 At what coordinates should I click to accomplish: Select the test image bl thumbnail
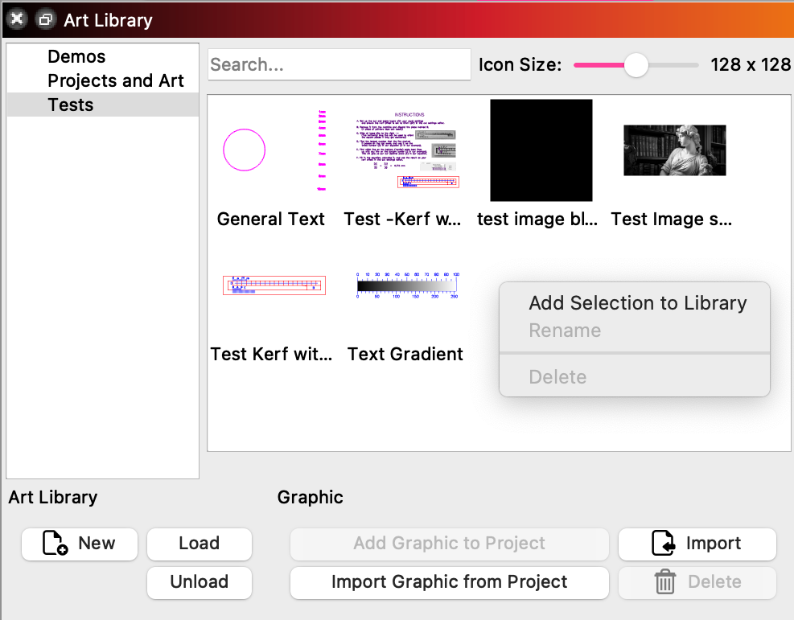[x=541, y=150]
